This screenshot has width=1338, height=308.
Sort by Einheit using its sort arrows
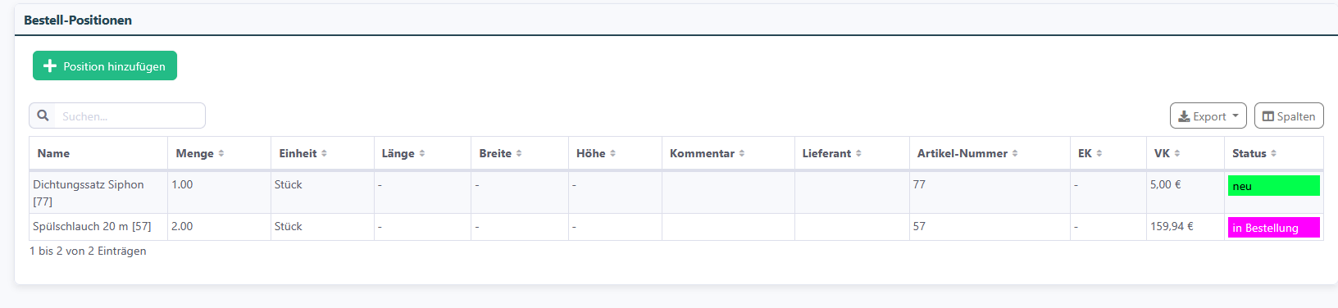tap(324, 153)
